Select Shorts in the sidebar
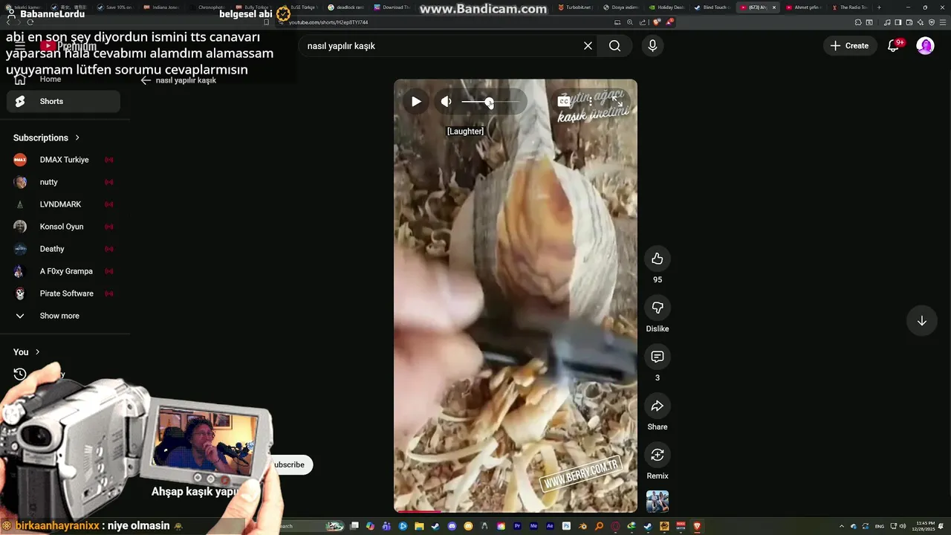This screenshot has height=535, width=951. (x=63, y=101)
